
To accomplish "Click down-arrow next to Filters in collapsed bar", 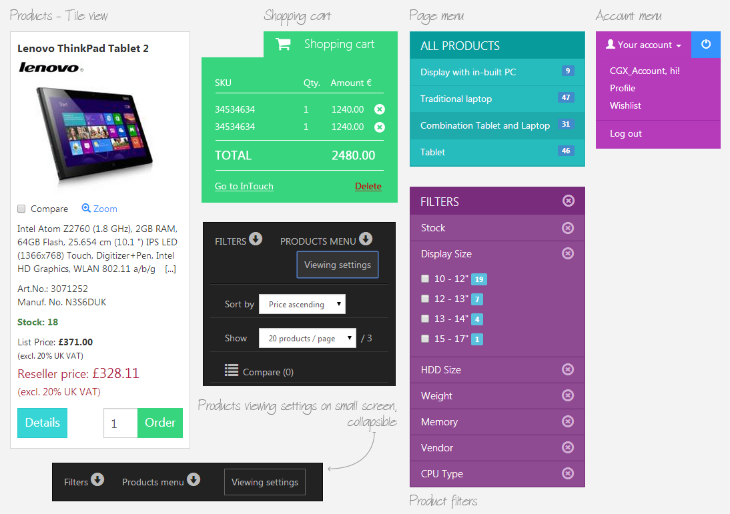I will 97,479.
